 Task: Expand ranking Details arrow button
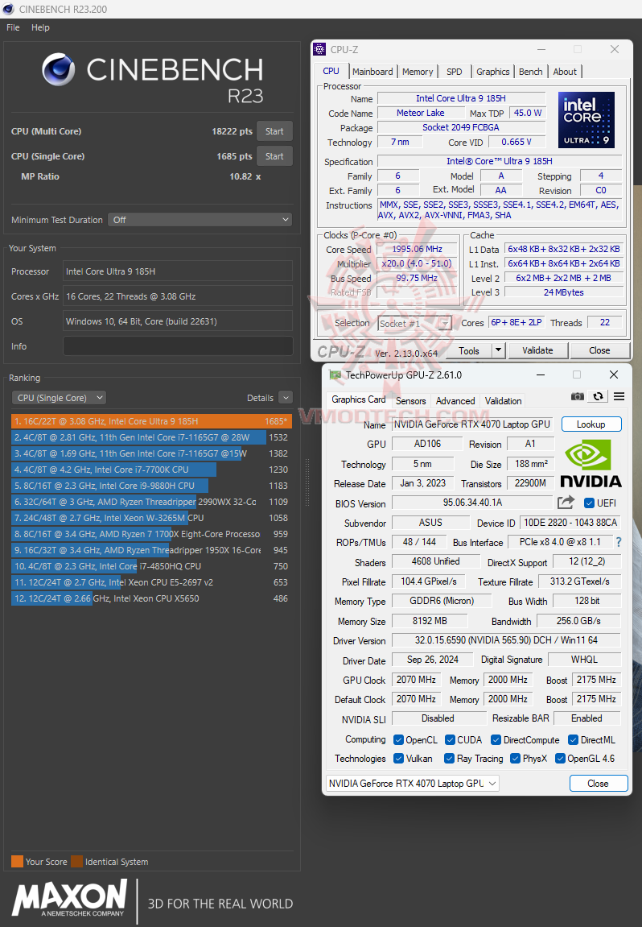286,398
